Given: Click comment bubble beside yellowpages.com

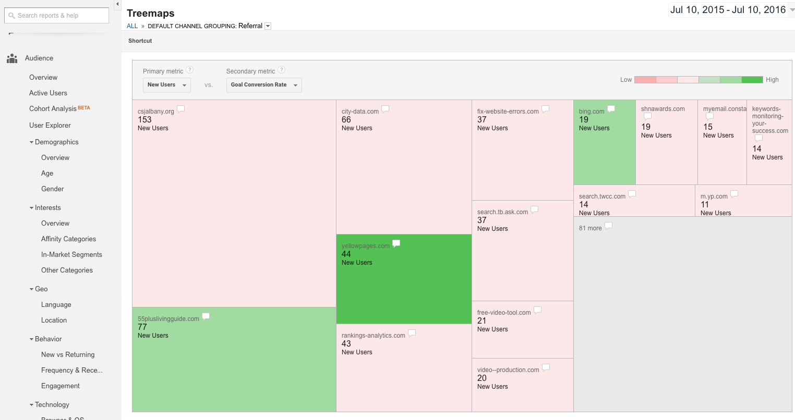Looking at the screenshot, I should click(x=396, y=244).
